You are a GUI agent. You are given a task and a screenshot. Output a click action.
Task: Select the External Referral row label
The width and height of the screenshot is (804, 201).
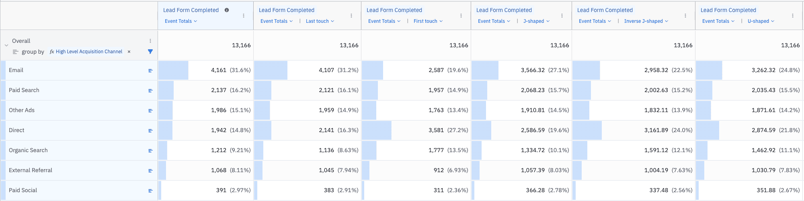point(31,170)
